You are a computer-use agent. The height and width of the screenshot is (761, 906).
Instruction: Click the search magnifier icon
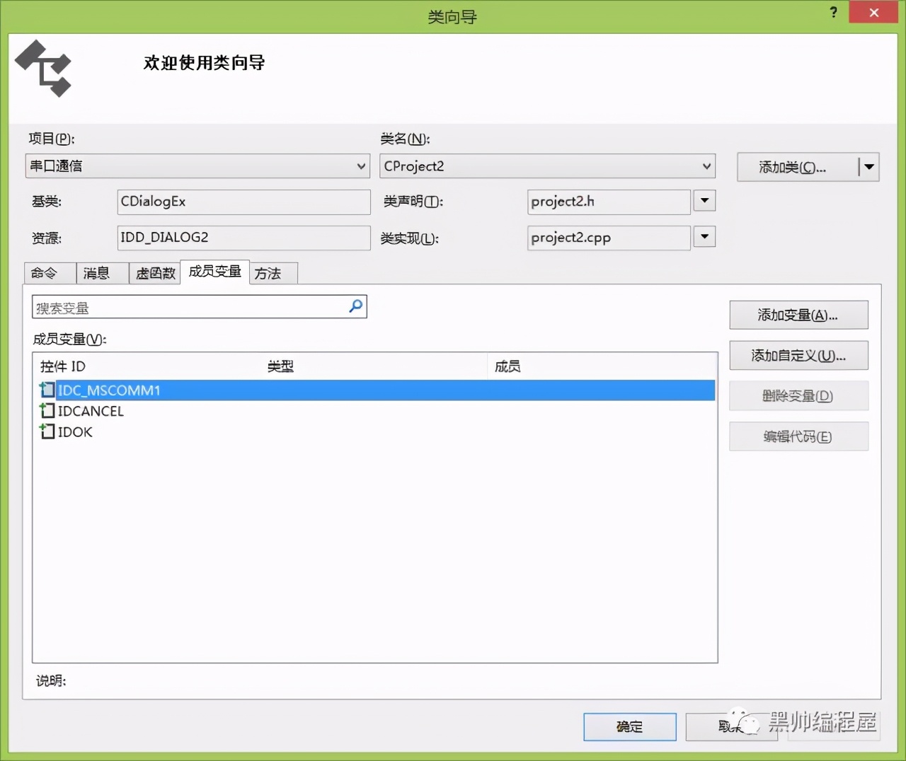(355, 306)
